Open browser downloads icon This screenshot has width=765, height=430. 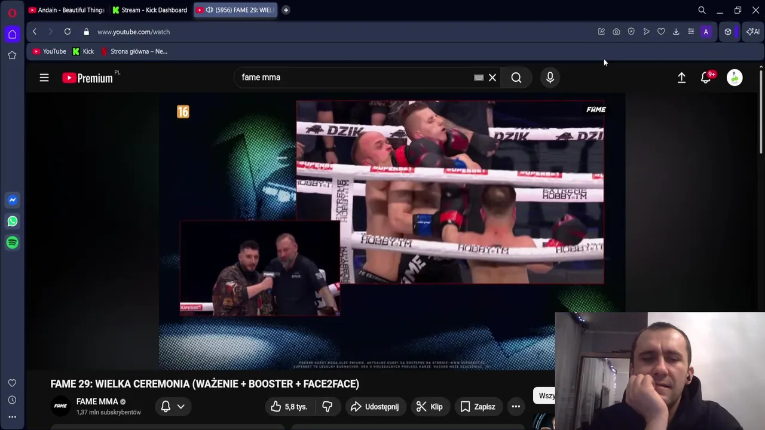click(x=676, y=32)
